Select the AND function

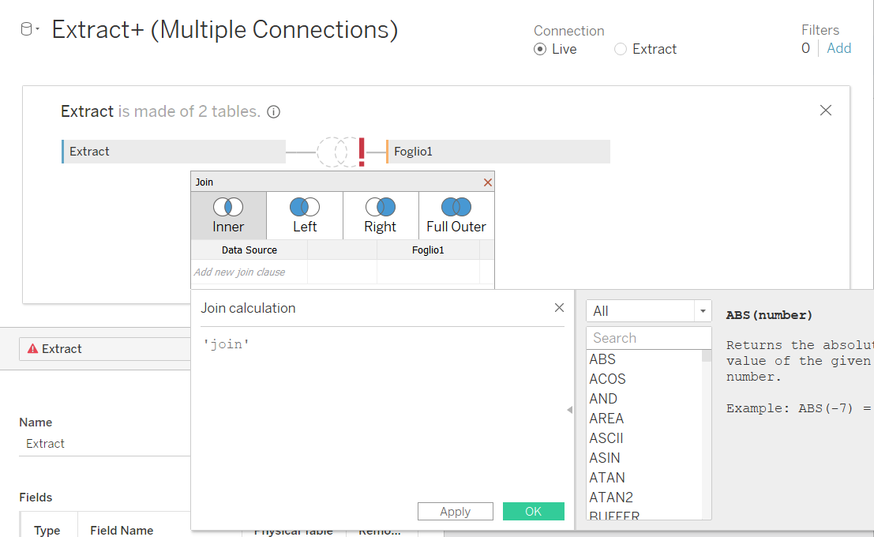[x=603, y=399]
